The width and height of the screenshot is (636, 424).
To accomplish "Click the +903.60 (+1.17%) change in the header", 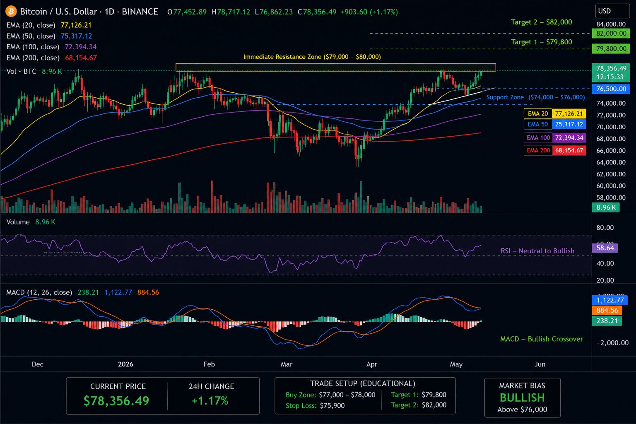I will click(x=369, y=12).
